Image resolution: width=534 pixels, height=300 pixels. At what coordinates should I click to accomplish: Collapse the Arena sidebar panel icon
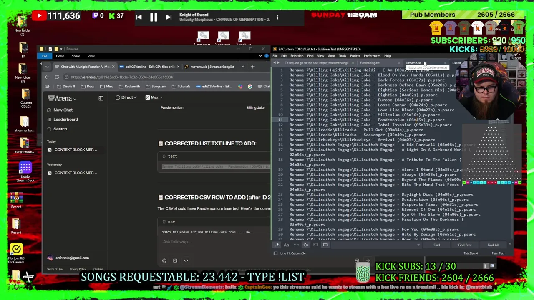[x=101, y=98]
